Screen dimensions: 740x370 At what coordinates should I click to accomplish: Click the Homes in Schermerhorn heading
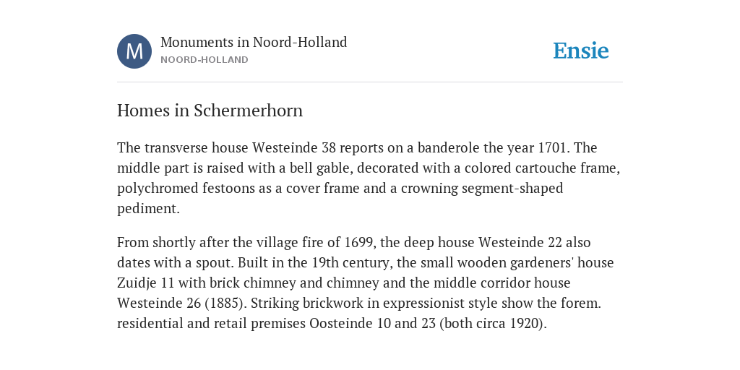[x=210, y=111]
